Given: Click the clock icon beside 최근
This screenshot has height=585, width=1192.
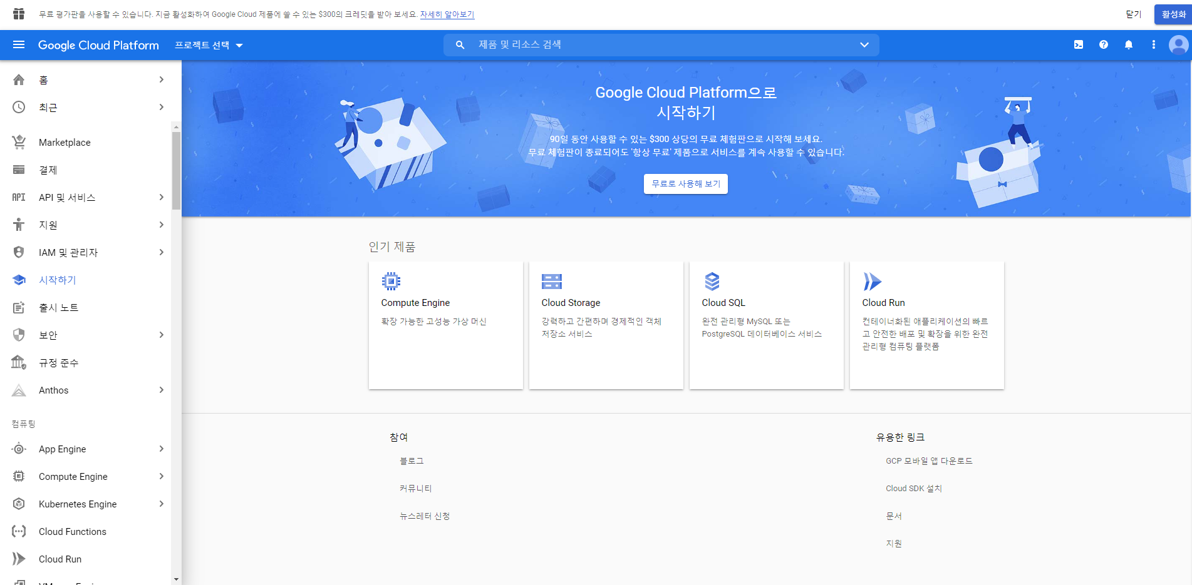Looking at the screenshot, I should pos(19,108).
